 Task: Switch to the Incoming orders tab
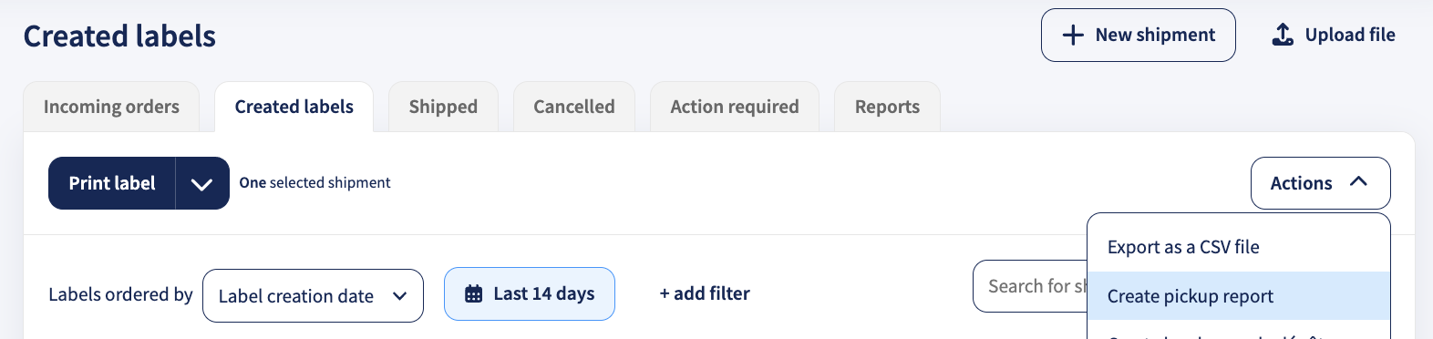[111, 107]
